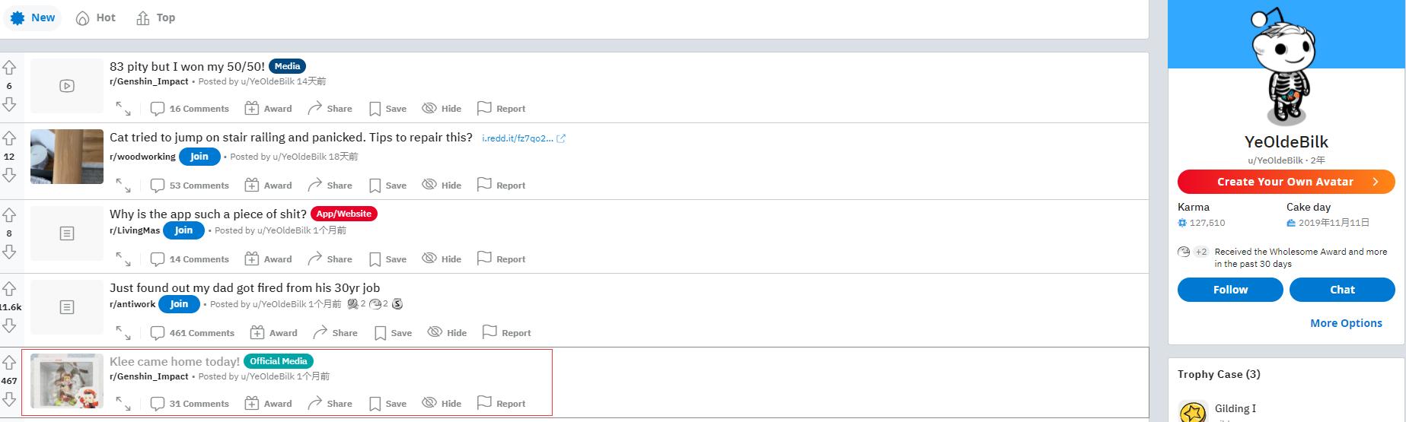Downvote the cat stair railing post
Image resolution: width=1406 pixels, height=422 pixels.
coord(9,176)
